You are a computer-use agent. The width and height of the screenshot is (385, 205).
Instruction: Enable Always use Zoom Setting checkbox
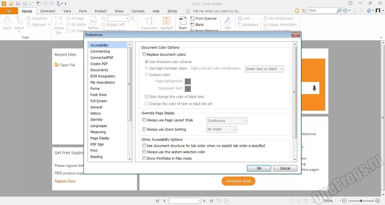(x=144, y=129)
